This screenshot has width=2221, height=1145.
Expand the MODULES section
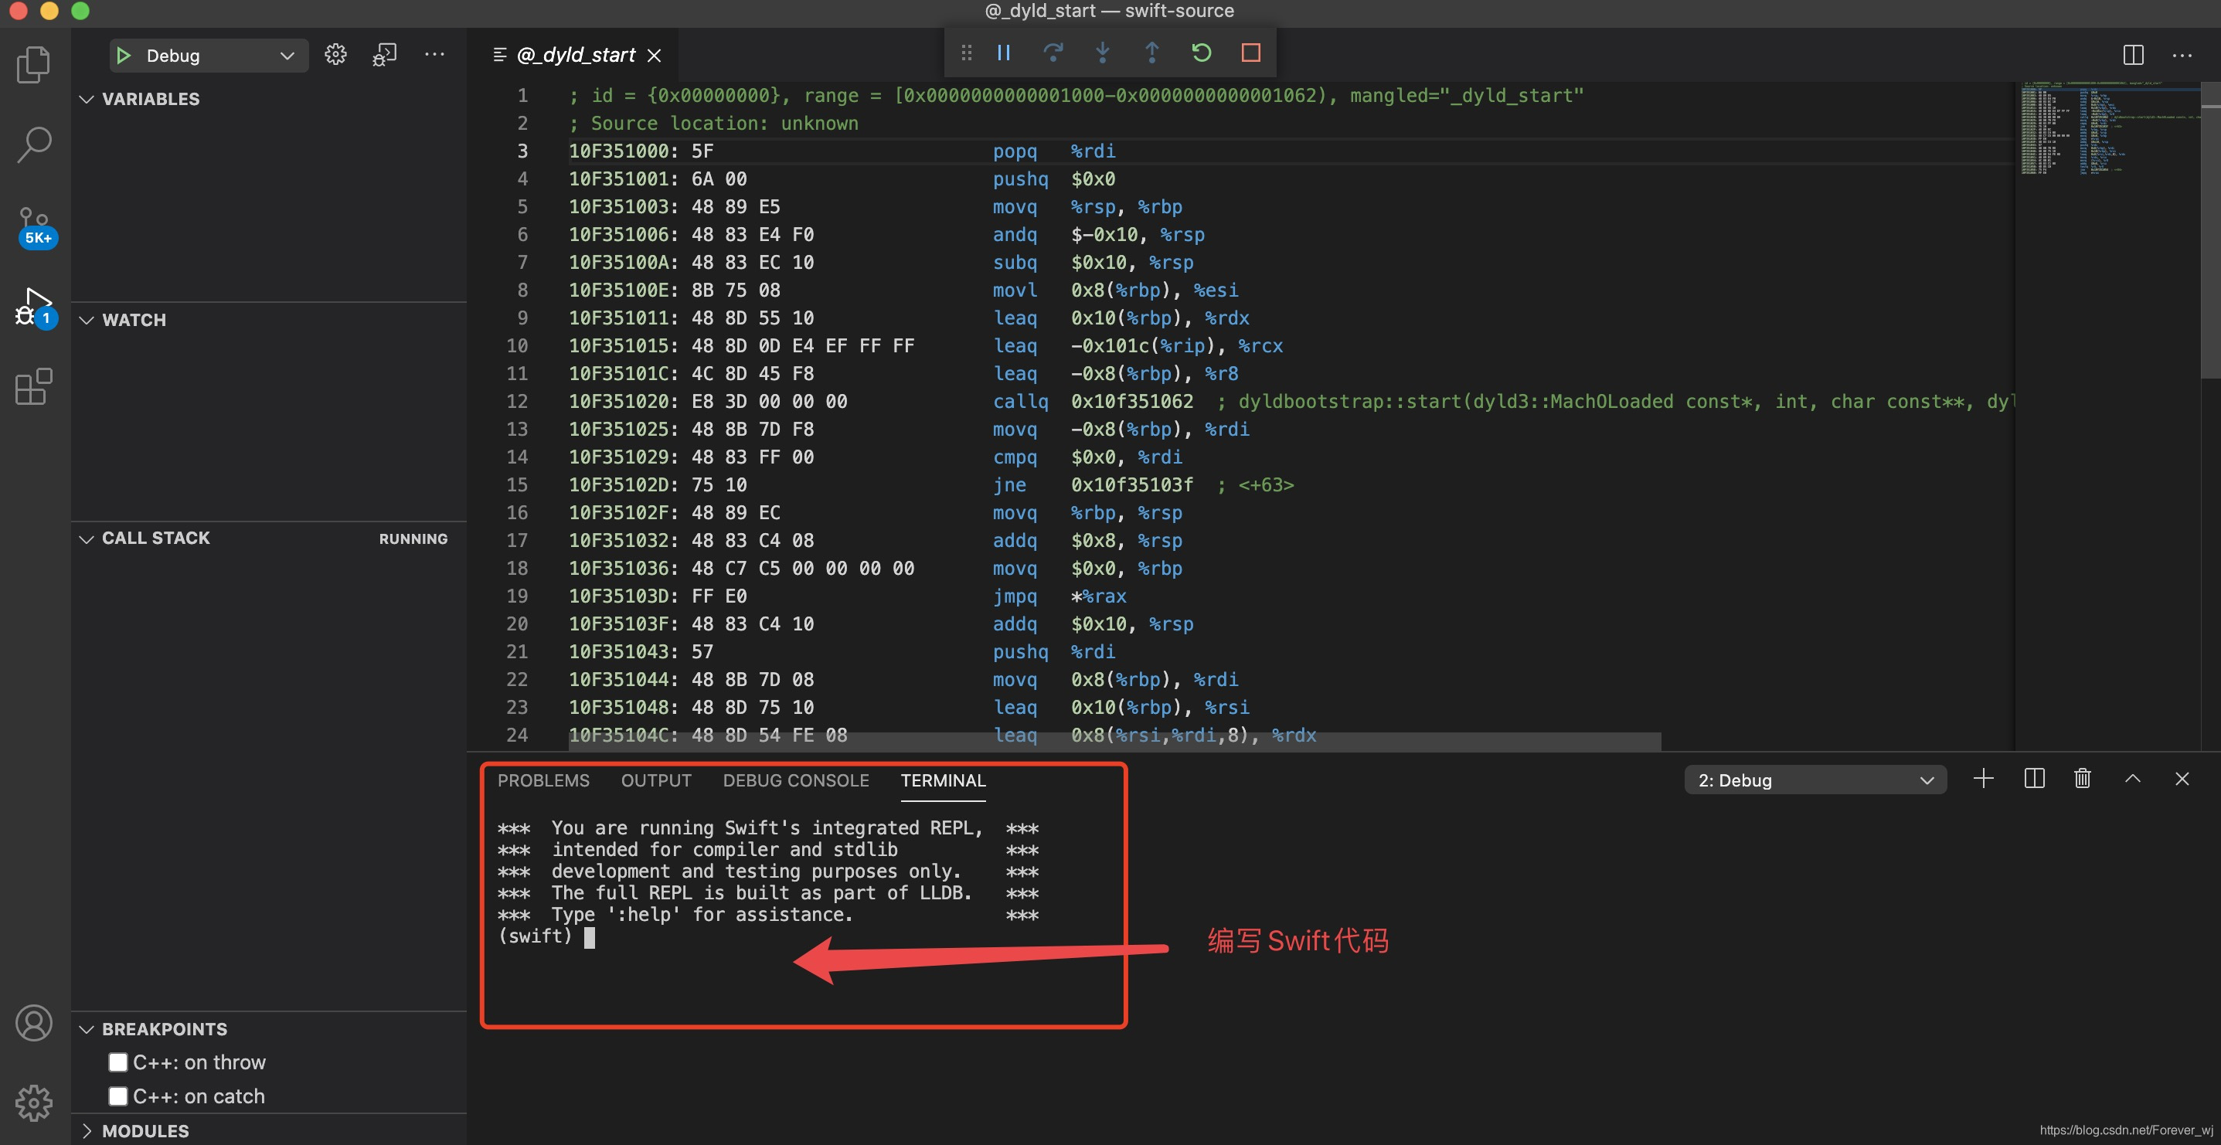[145, 1130]
